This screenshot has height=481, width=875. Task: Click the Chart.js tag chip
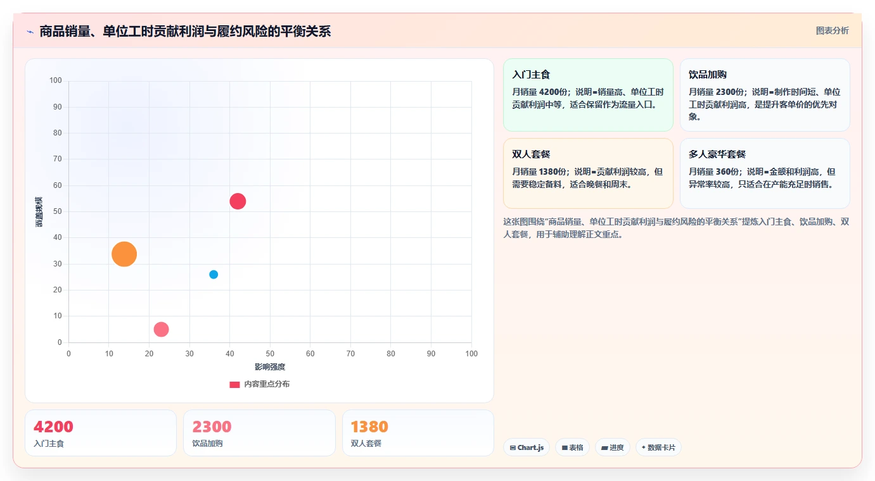527,447
